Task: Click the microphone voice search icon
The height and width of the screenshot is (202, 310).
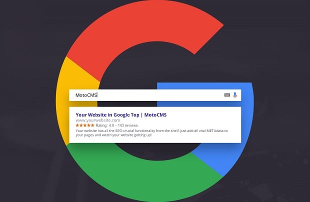Action: pyautogui.click(x=235, y=95)
